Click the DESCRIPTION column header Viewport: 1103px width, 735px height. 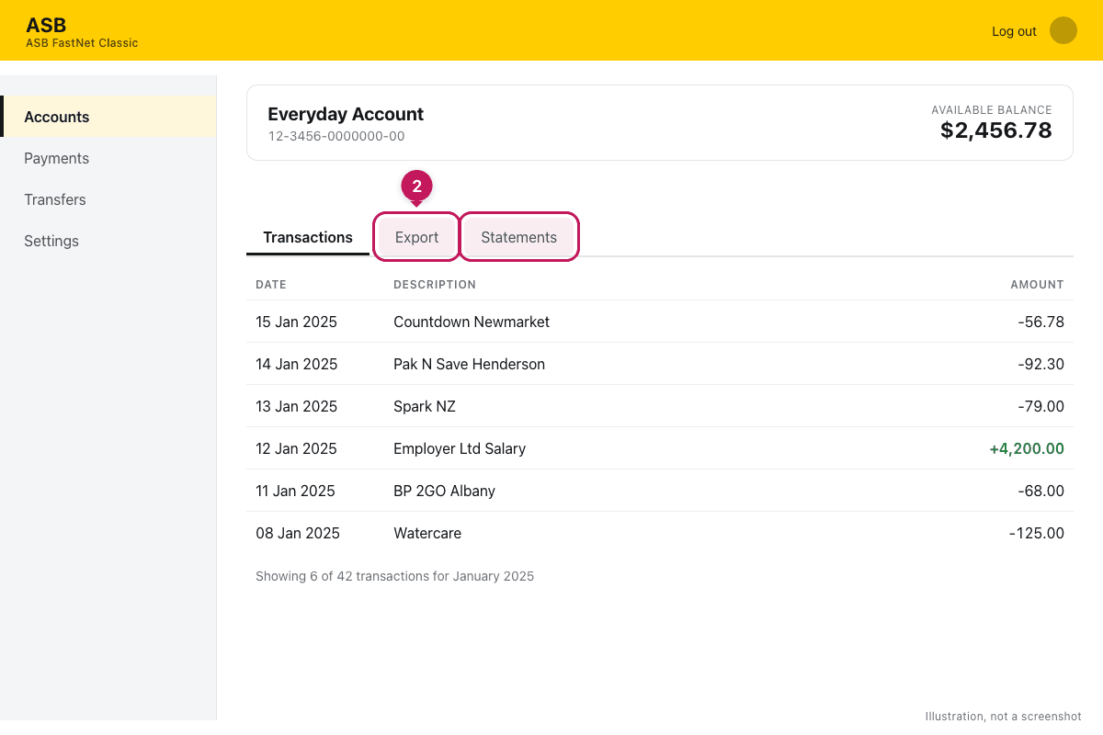[x=435, y=285]
